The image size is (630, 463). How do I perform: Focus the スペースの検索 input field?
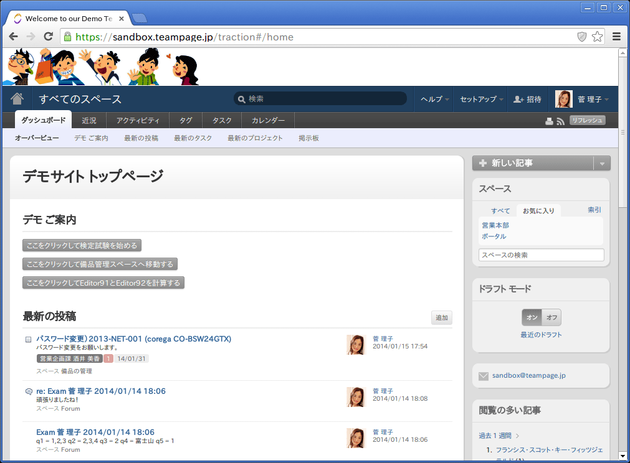[541, 255]
